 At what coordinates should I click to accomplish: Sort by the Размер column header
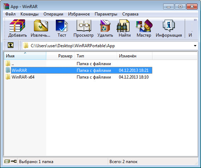pos(60,56)
